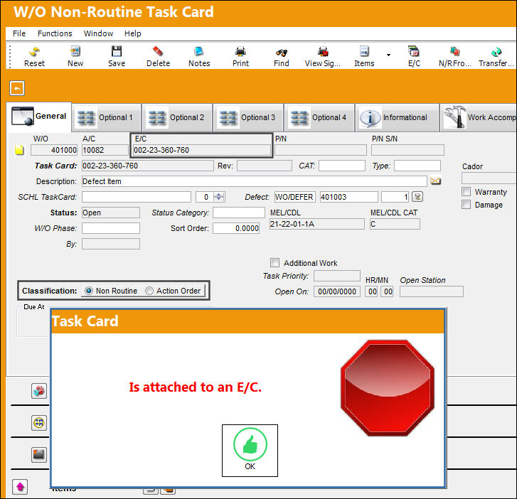
Task: Click OK in the Task Card dialog
Action: (250, 450)
